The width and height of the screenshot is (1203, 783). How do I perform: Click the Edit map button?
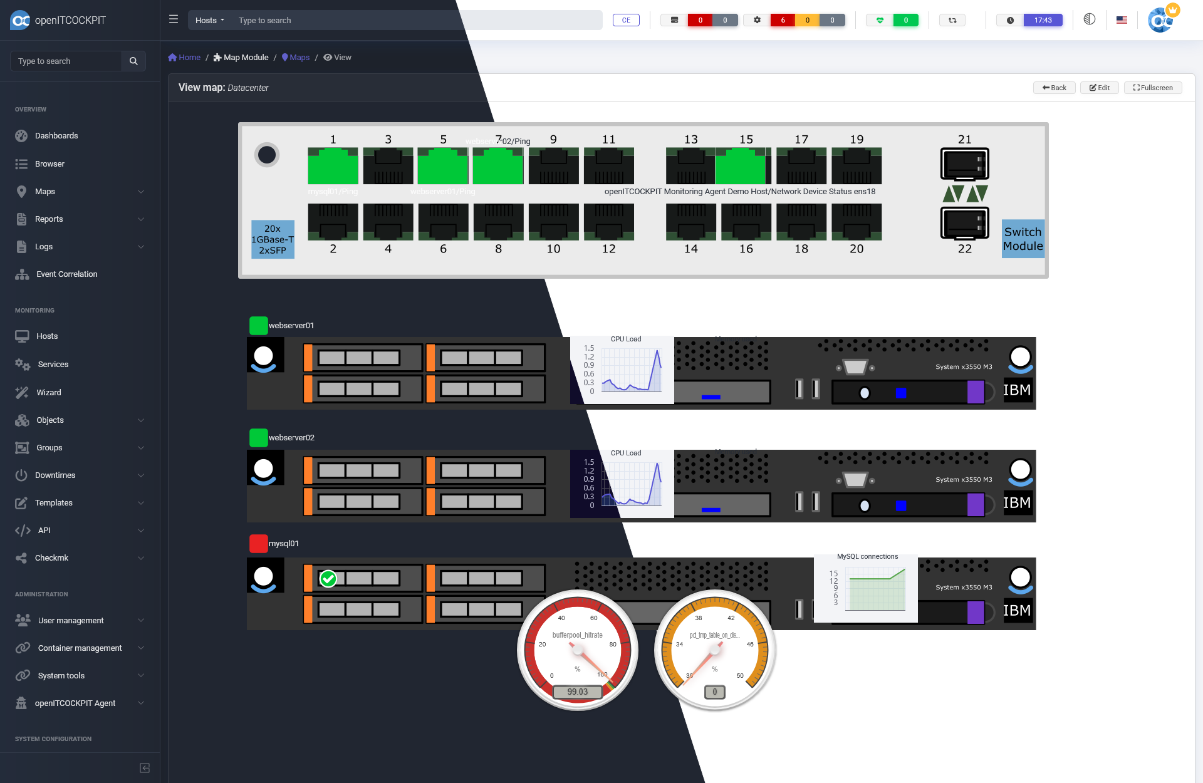click(x=1099, y=88)
